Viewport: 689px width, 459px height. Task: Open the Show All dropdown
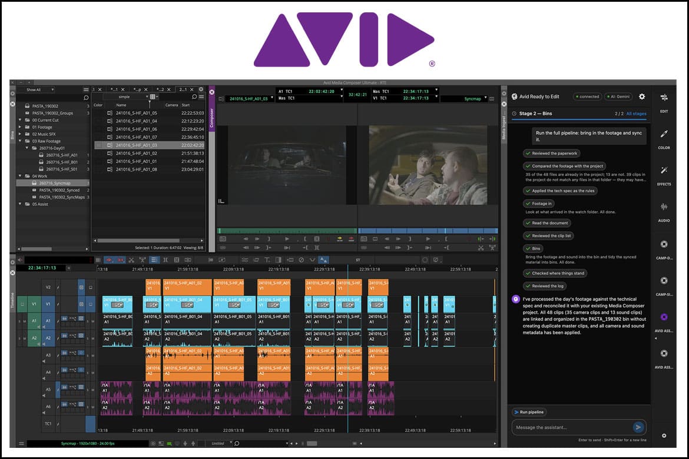pyautogui.click(x=39, y=89)
